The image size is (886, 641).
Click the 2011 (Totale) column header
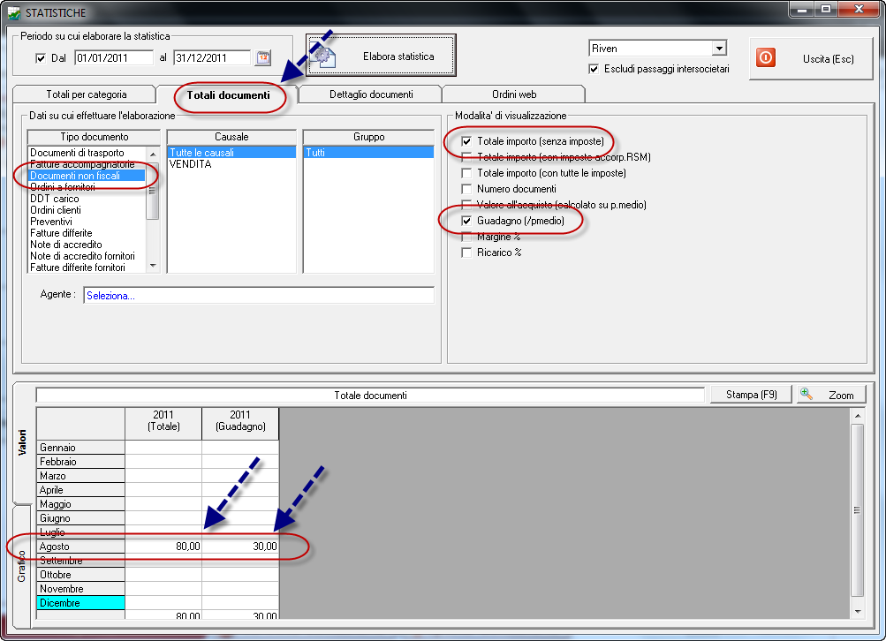163,423
